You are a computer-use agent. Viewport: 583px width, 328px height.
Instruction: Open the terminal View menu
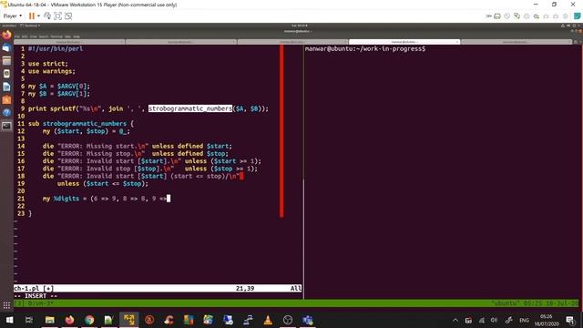(33, 36)
